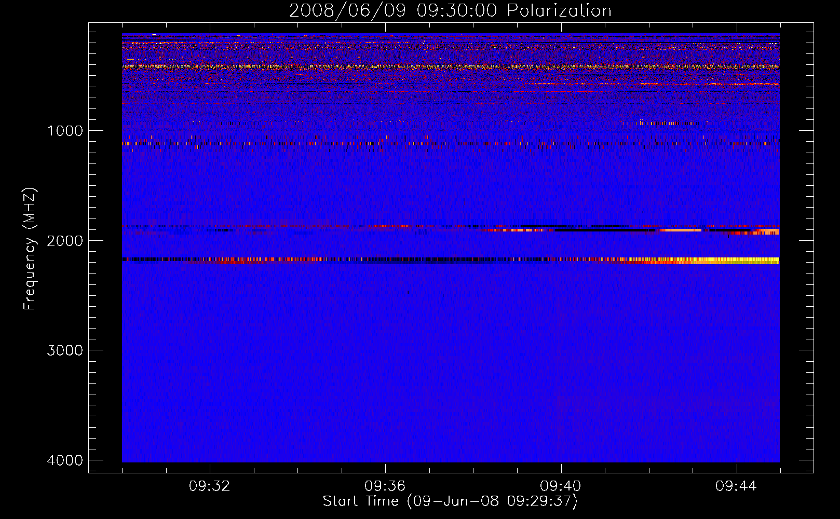This screenshot has height=519, width=840.
Task: Click the 'Frequency (MHZ)' y-axis label
Action: [30, 249]
